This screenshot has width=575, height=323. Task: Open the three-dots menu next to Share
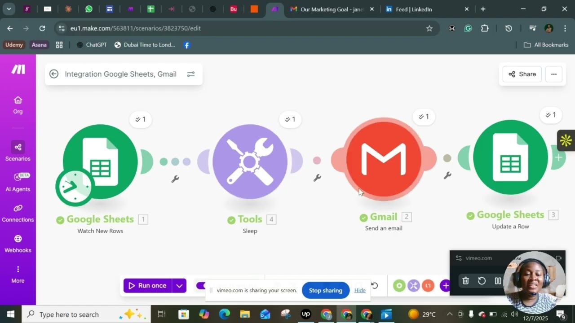(554, 74)
